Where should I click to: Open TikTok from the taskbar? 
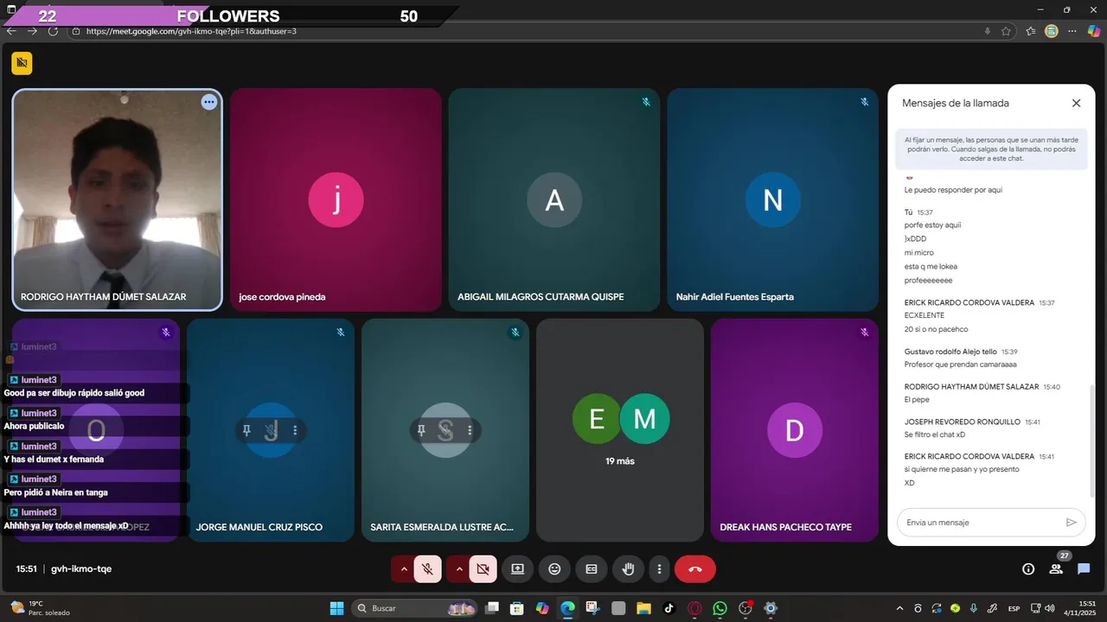click(x=669, y=608)
